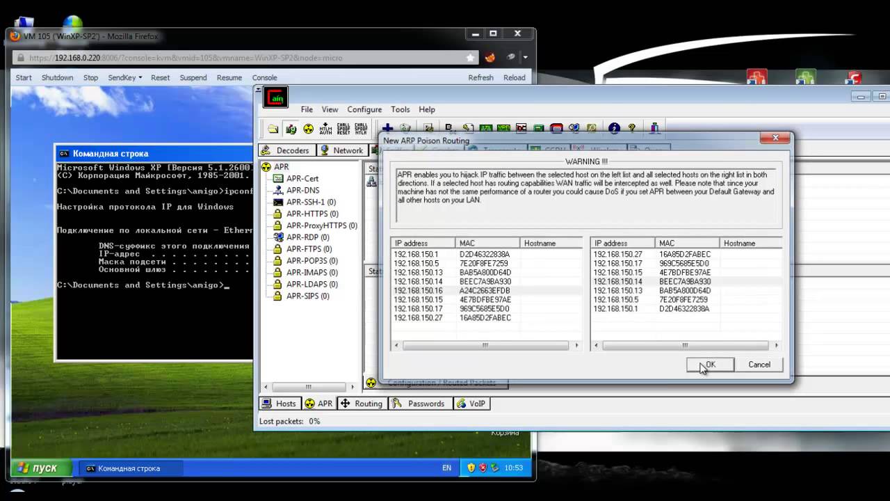890x501 pixels.
Task: Click left host list horizontal scrollbar
Action: point(485,345)
